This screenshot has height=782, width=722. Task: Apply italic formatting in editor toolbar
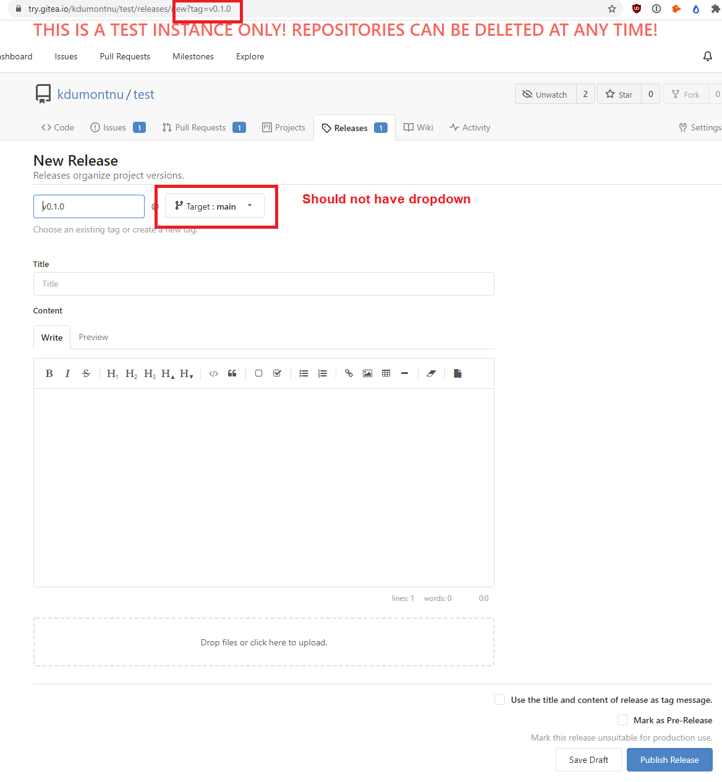click(67, 373)
